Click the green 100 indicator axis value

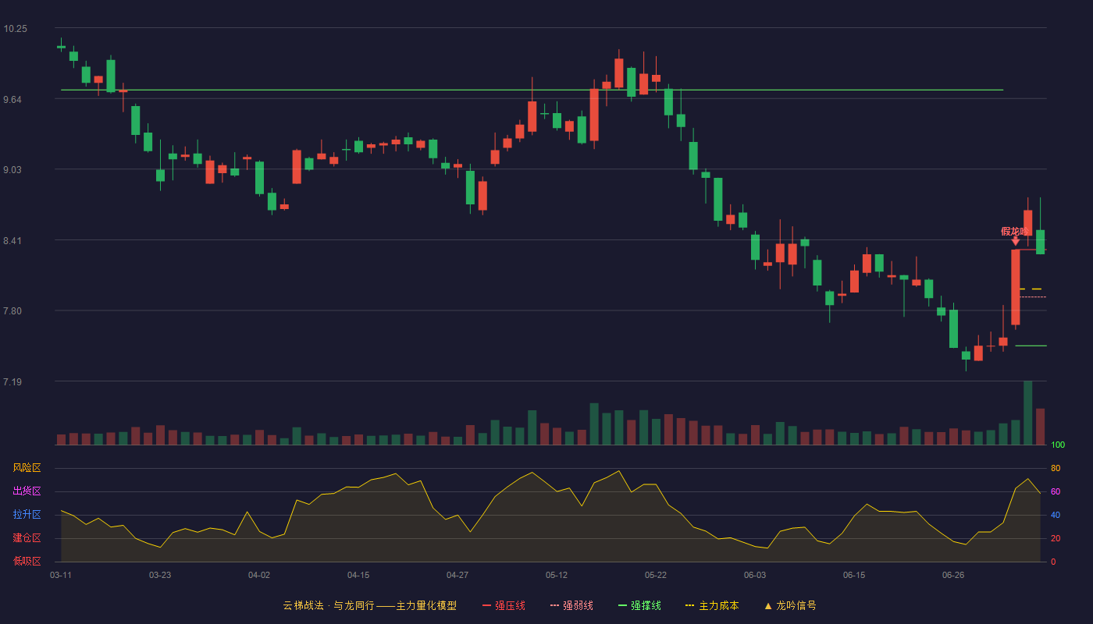1058,445
